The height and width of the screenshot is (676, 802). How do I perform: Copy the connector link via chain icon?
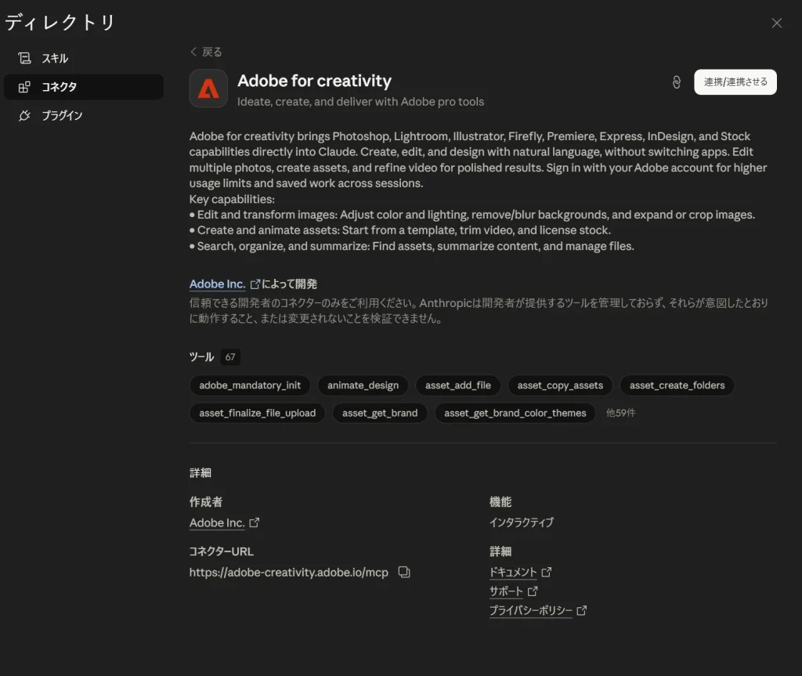click(x=677, y=82)
